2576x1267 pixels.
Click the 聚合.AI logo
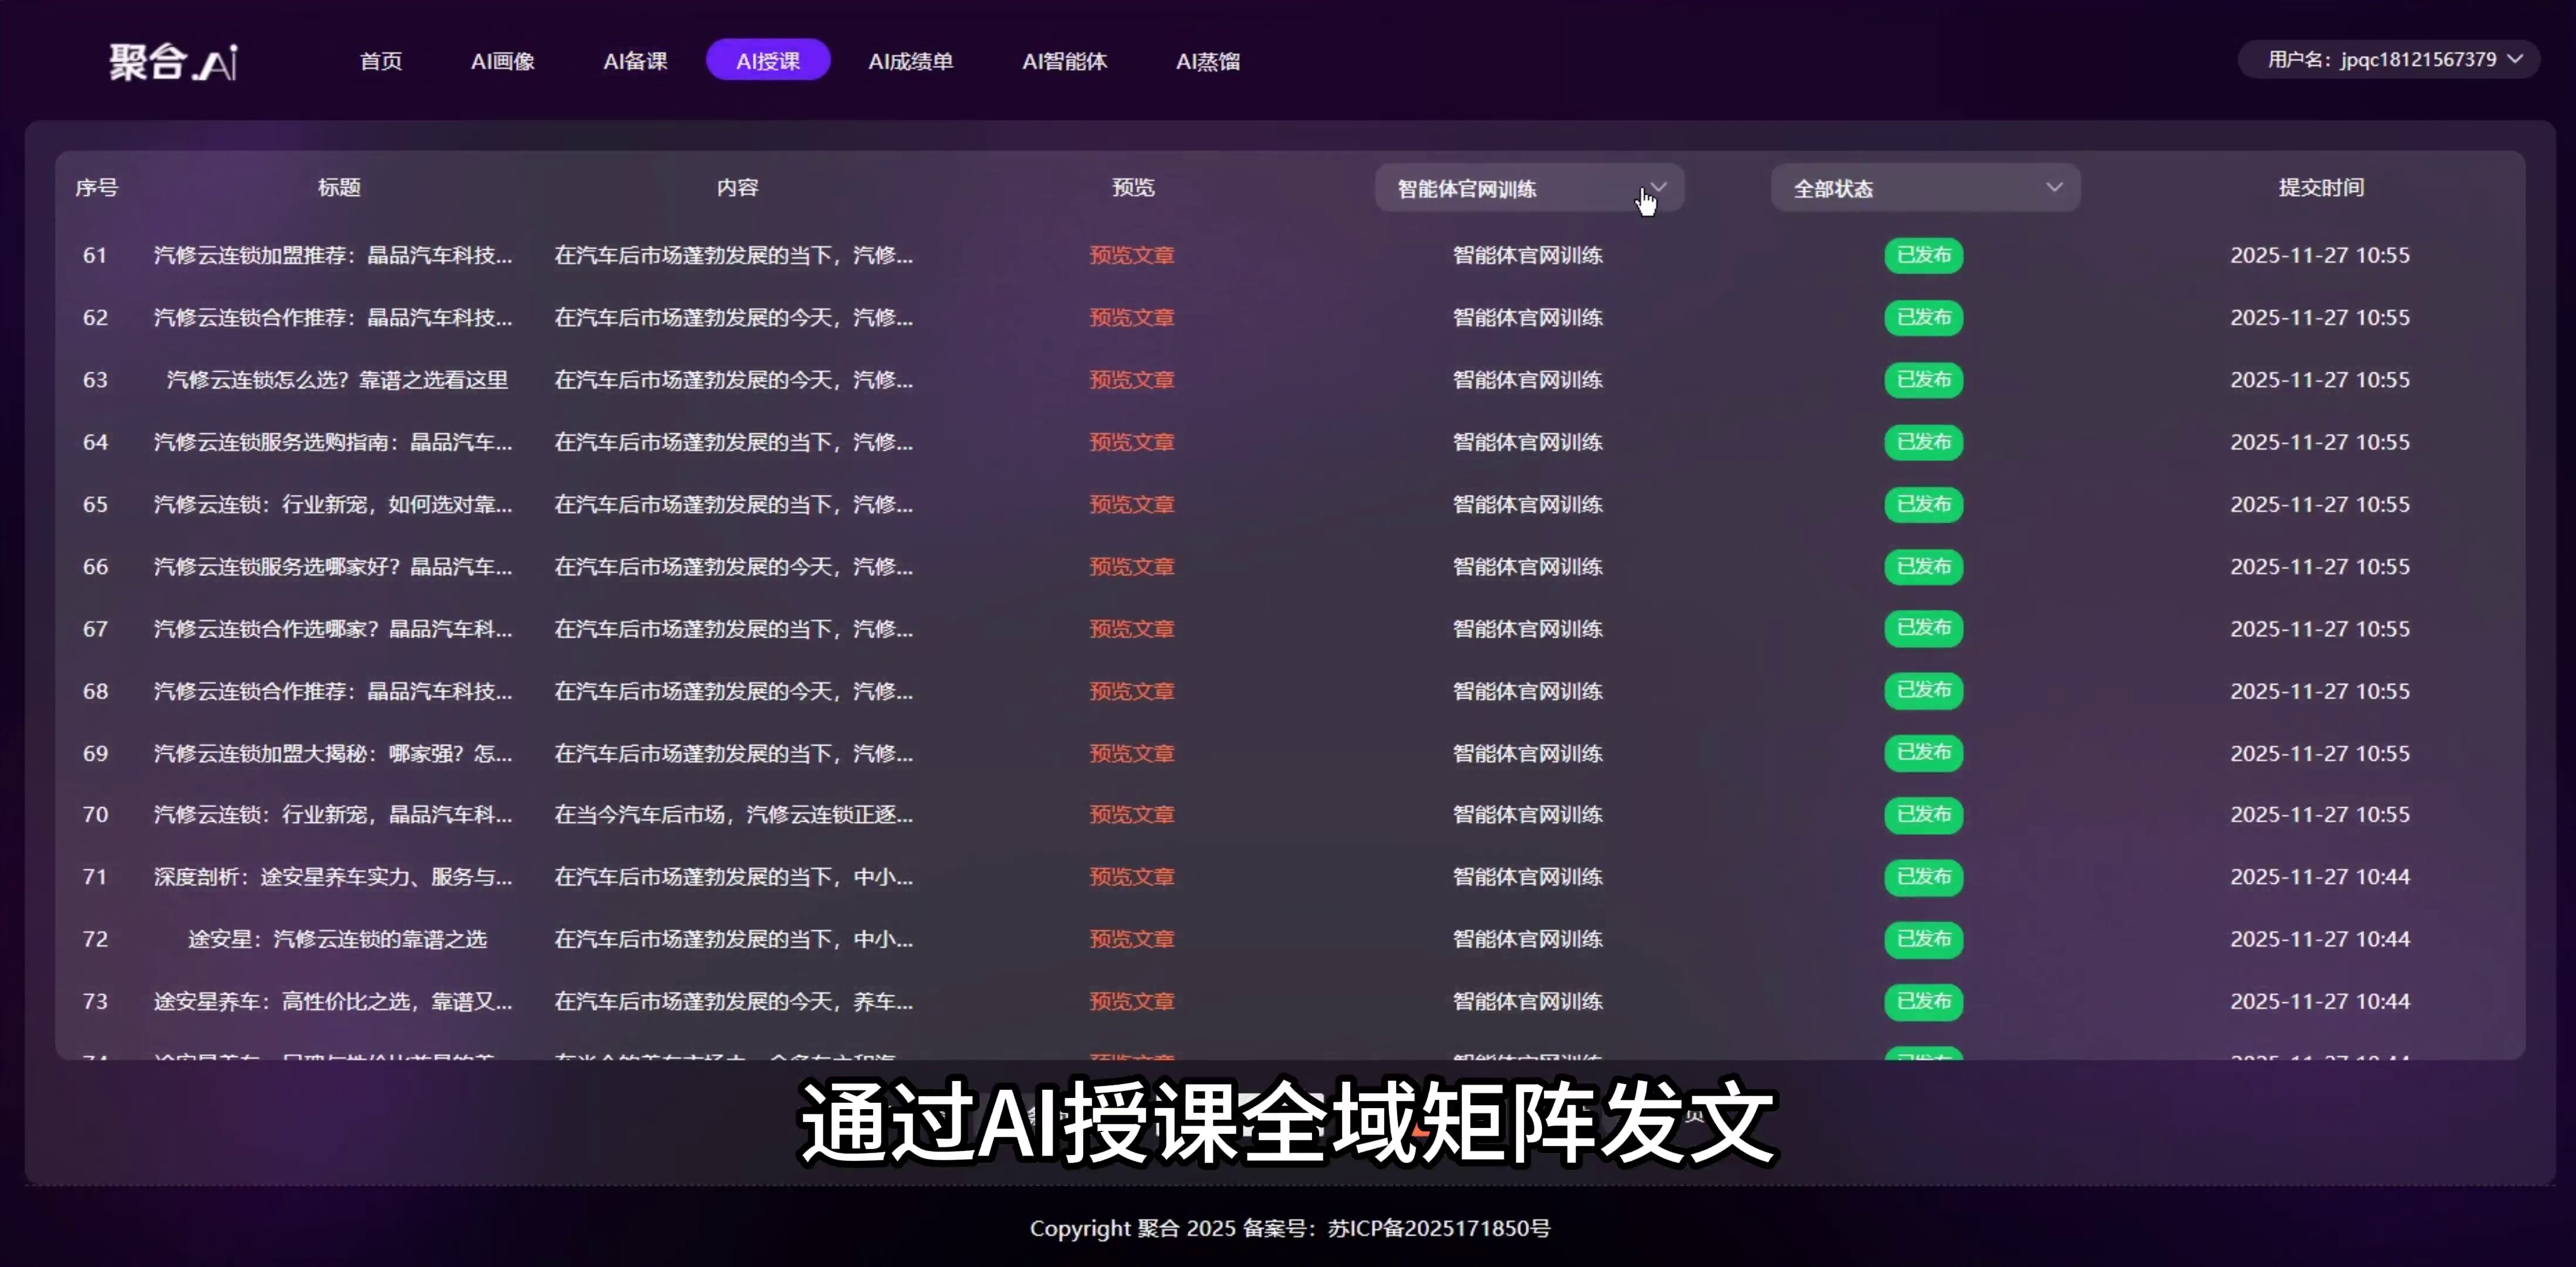[172, 60]
